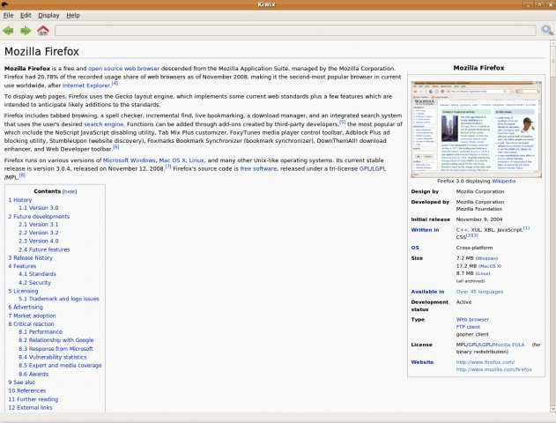556x423 pixels.
Task: Open the Mozilla EULA link
Action: pyautogui.click(x=508, y=345)
